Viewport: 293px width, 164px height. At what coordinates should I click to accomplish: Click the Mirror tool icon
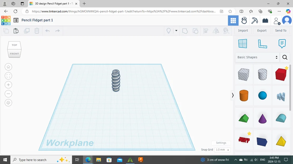216,31
